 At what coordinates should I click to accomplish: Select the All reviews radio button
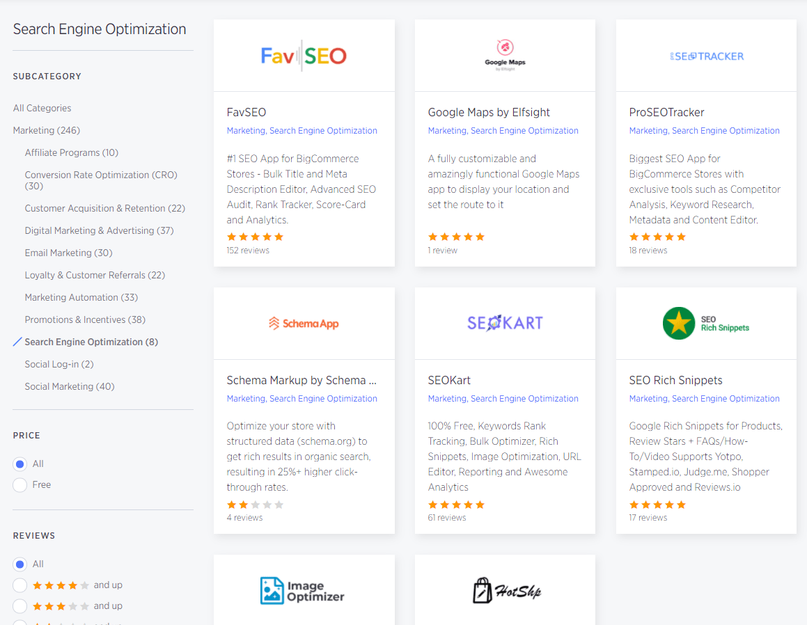point(20,564)
